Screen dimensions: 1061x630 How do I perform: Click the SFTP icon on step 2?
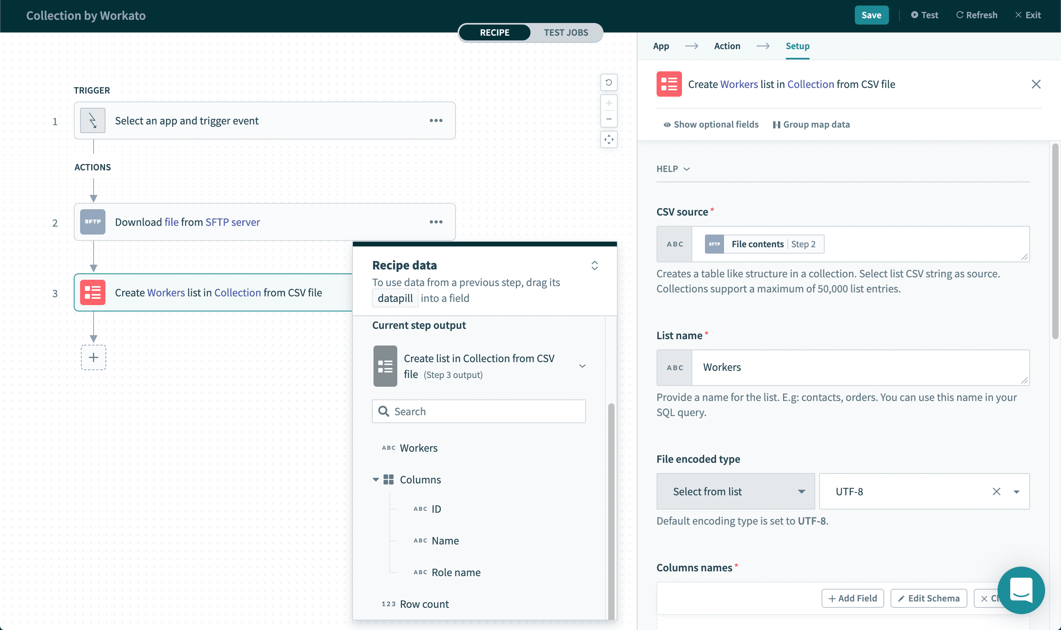93,222
